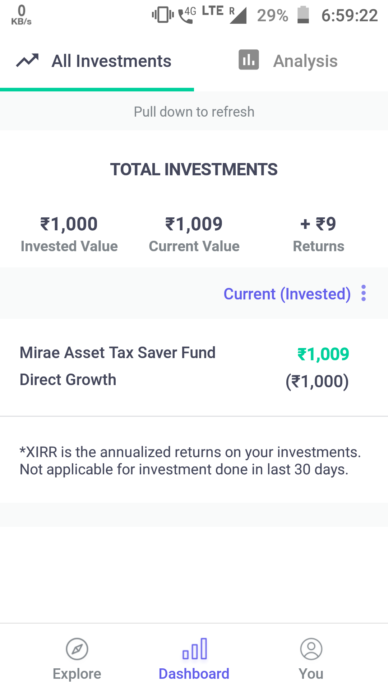Open the You label in bottom bar
Screen dimensions: 388x691
tap(311, 674)
